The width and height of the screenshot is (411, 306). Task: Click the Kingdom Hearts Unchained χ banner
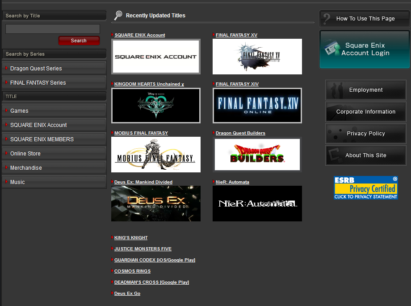pyautogui.click(x=156, y=106)
